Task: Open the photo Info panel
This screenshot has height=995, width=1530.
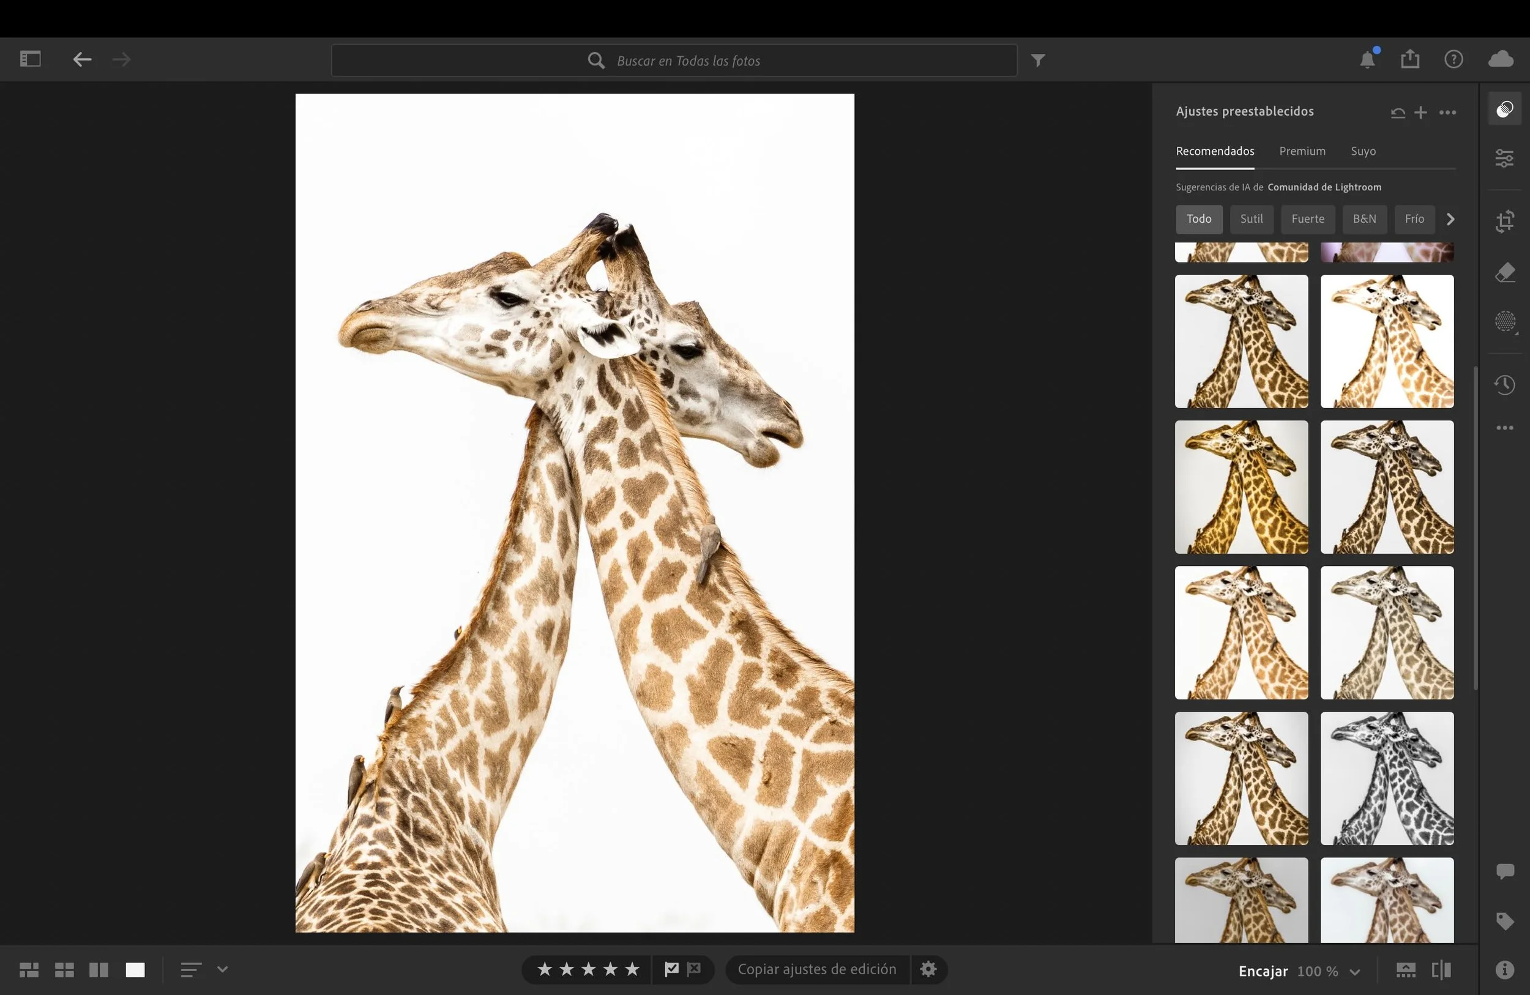Action: [x=1504, y=970]
